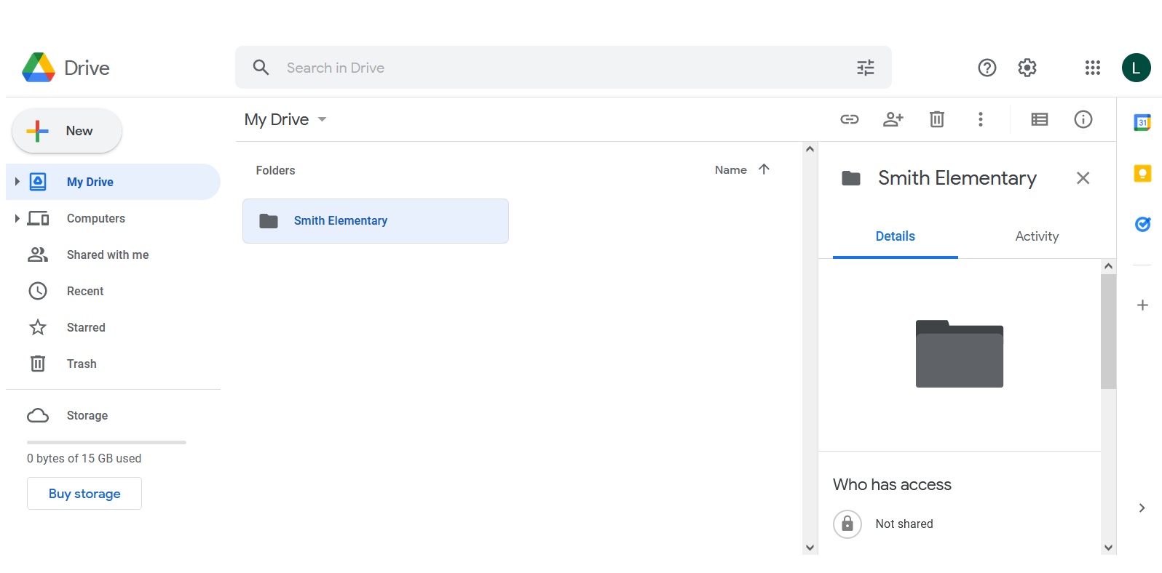Click details panel scroll down arrow
1162x573 pixels.
click(x=1108, y=548)
